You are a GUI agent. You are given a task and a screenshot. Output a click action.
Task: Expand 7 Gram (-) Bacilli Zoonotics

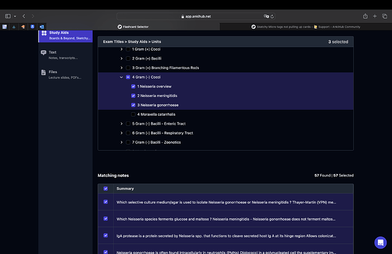pyautogui.click(x=122, y=142)
